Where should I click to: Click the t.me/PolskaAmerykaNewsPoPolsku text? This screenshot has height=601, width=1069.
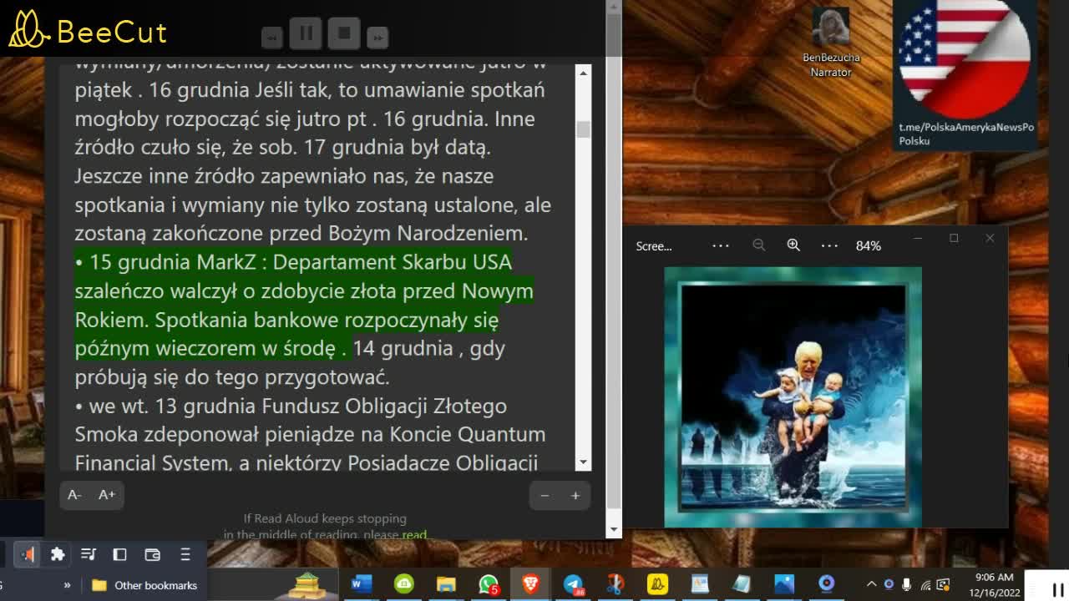(966, 134)
